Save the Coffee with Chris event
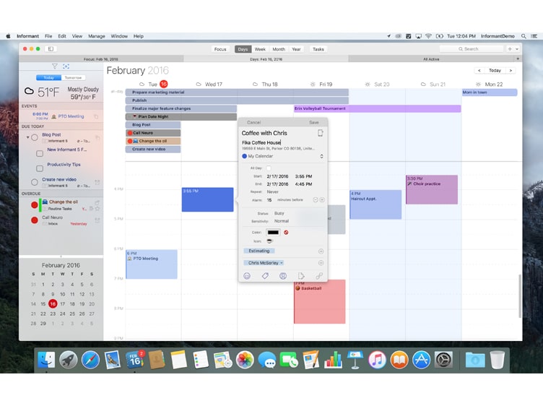 (314, 122)
